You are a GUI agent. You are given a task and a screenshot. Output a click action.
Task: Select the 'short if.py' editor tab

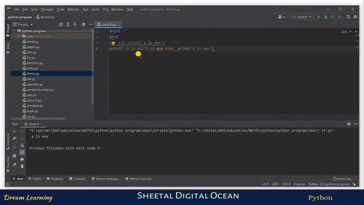109,24
